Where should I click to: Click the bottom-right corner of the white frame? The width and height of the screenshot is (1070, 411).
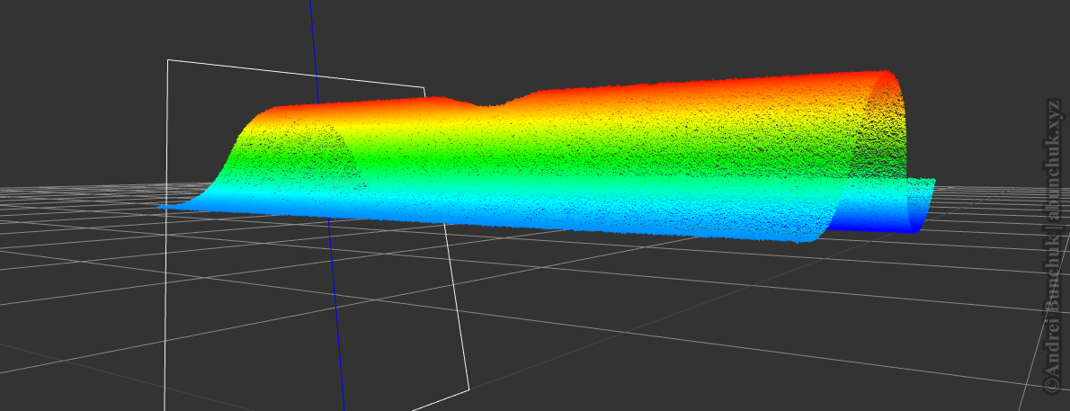(x=468, y=389)
